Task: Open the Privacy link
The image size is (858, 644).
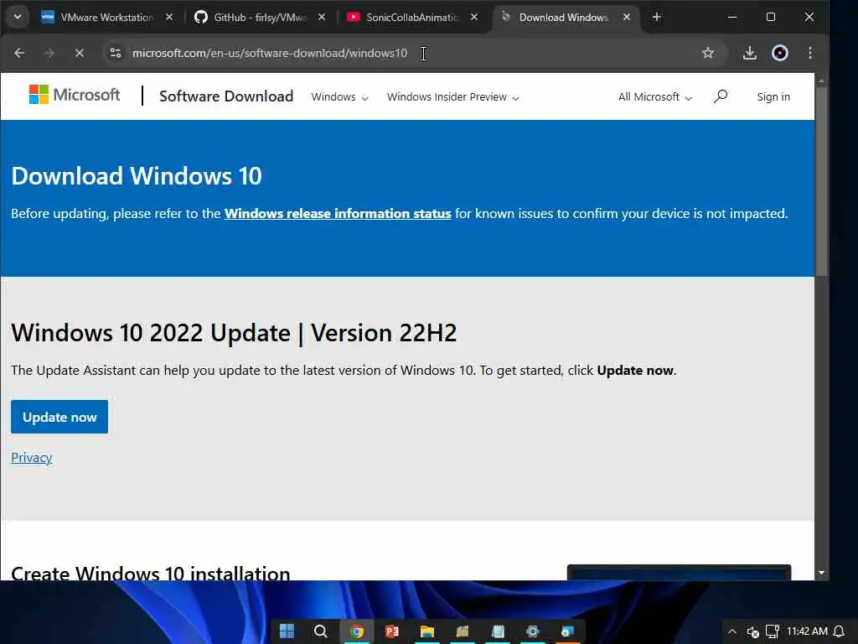Action: coord(32,457)
